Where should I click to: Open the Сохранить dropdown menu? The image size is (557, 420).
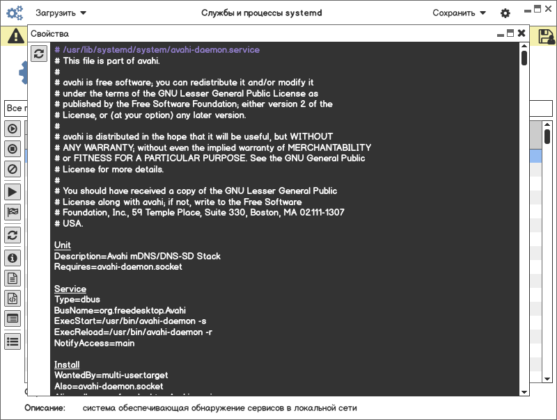pyautogui.click(x=459, y=13)
